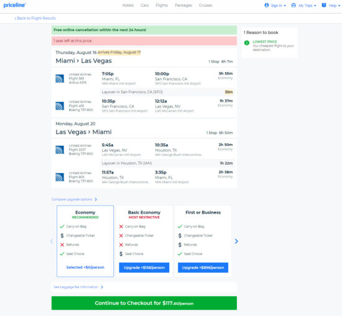Click the Sign In user icon
This screenshot has width=342, height=316.
pos(267,5)
